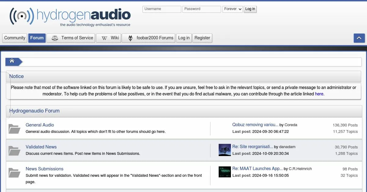Click Log in in navigation bar
367x192 pixels.
[184, 38]
